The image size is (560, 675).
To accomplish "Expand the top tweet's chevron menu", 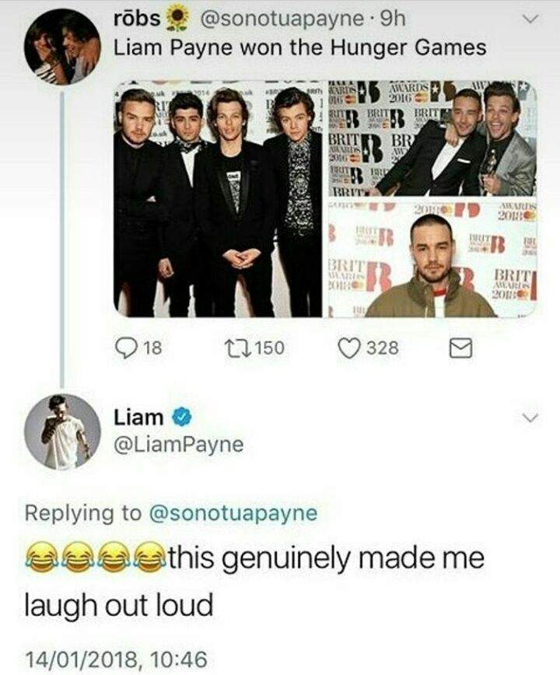I will [x=530, y=19].
